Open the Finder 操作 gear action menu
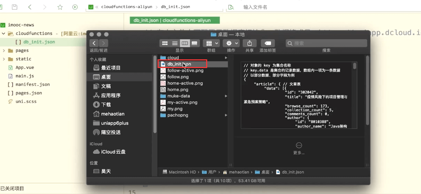This screenshot has width=421, height=194. [x=231, y=43]
